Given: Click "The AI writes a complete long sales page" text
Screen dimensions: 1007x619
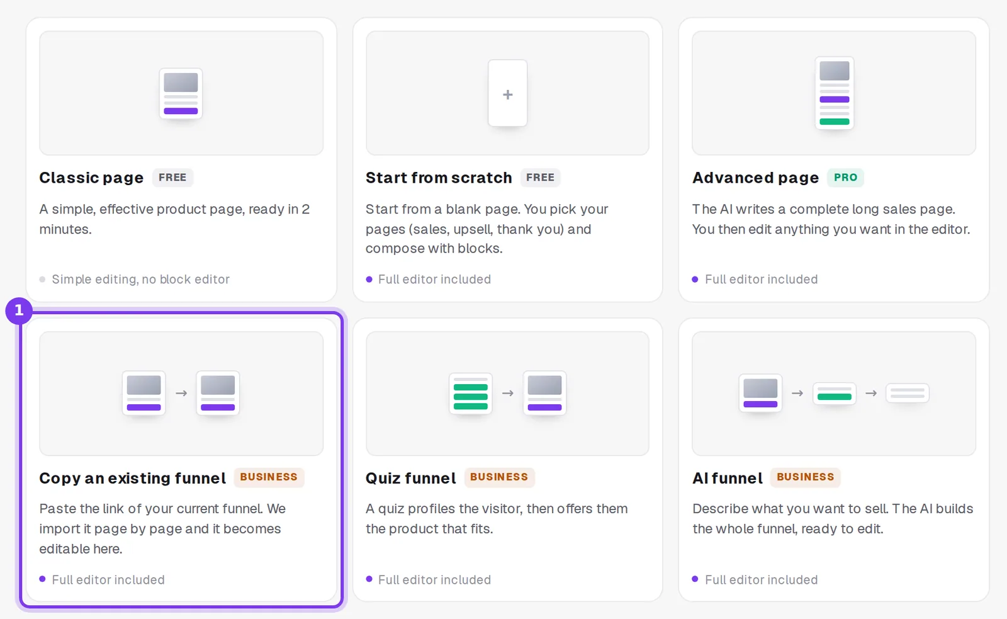Looking at the screenshot, I should (831, 219).
